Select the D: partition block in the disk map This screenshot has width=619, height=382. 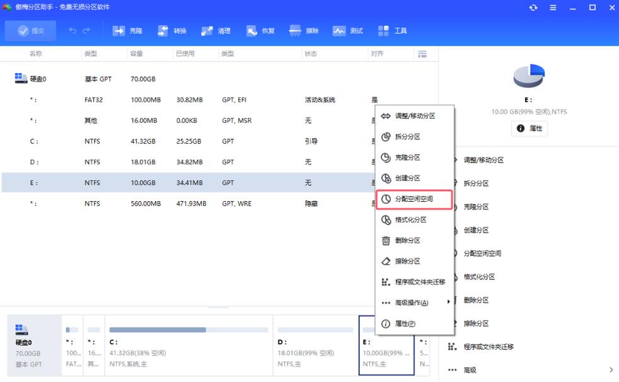tap(315, 344)
